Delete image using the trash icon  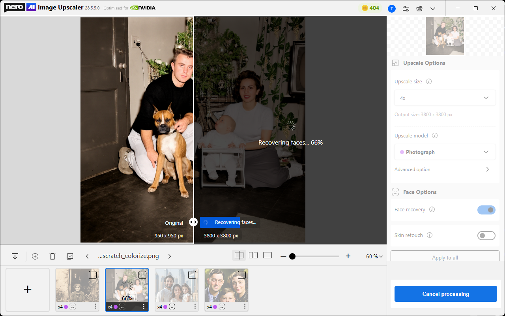pos(52,256)
